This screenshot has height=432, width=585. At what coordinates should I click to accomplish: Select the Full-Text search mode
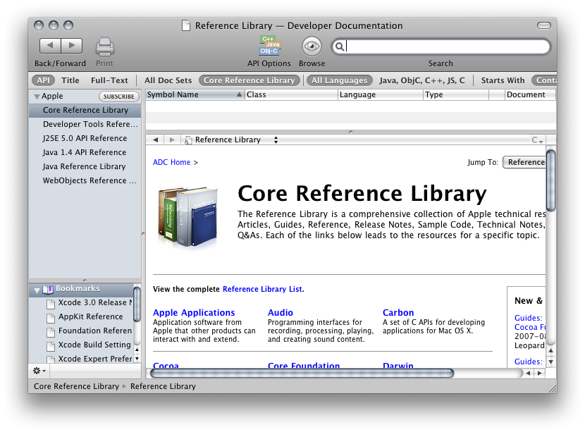[109, 80]
